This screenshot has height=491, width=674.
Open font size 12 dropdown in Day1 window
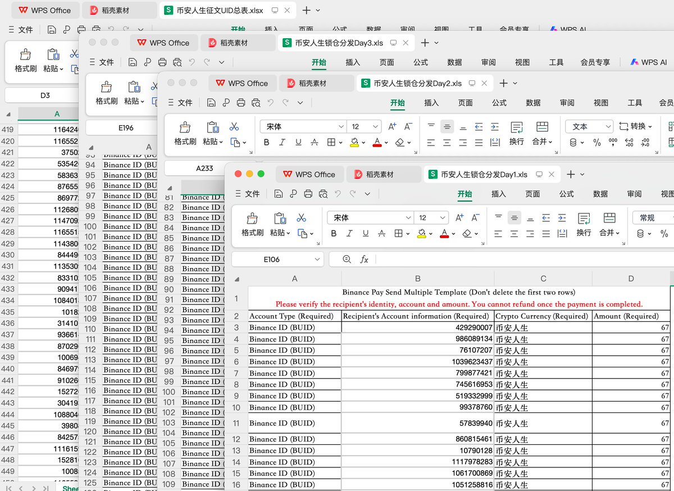(x=443, y=217)
